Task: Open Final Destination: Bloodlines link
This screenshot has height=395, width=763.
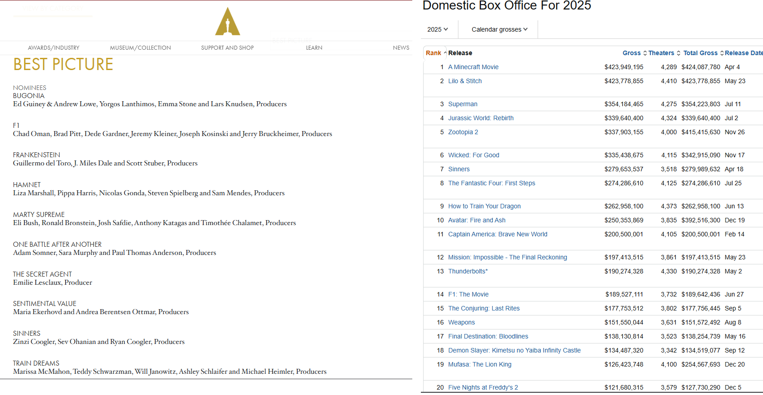Action: (488, 336)
